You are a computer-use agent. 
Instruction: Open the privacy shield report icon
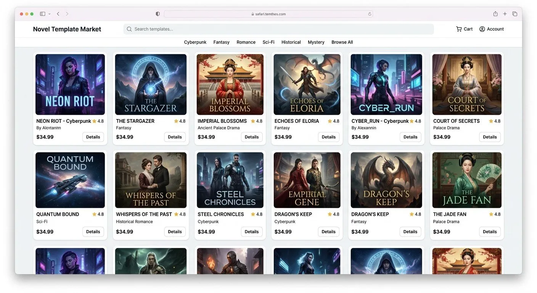[x=158, y=14]
